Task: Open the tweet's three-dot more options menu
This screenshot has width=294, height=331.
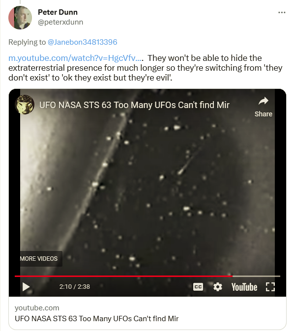Action: coord(282,13)
